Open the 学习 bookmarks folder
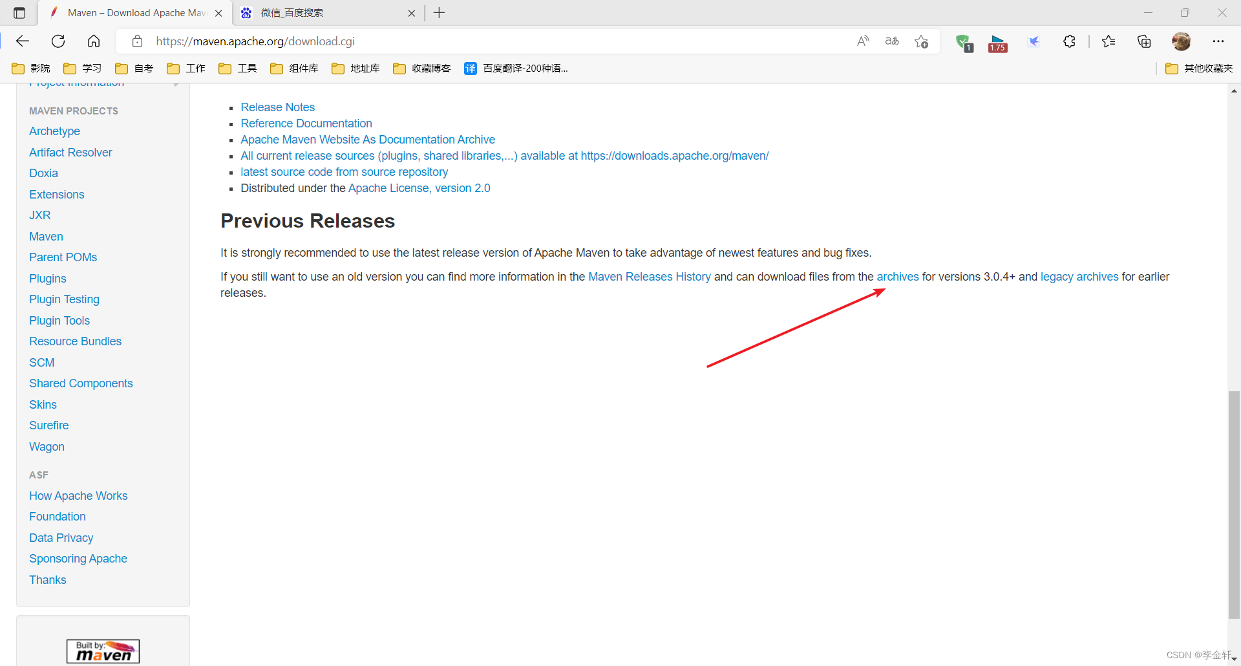Image resolution: width=1241 pixels, height=666 pixels. pos(83,69)
